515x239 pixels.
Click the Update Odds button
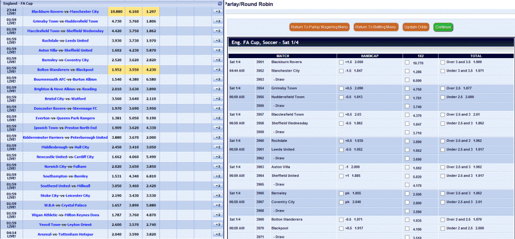(x=416, y=27)
